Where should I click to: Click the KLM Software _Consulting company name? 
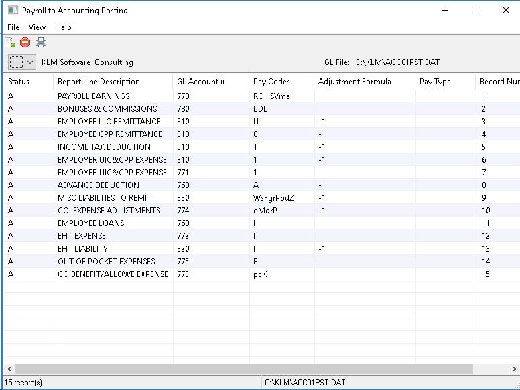tap(87, 62)
